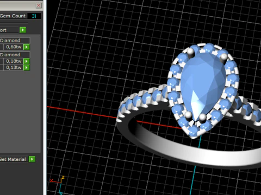Close the gem report panel
Viewport: 261px width, 195px height.
point(39,5)
